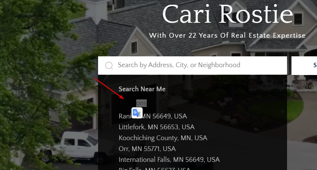Click the red arrow annotation tip
This screenshot has height=170, width=317.
(124, 99)
